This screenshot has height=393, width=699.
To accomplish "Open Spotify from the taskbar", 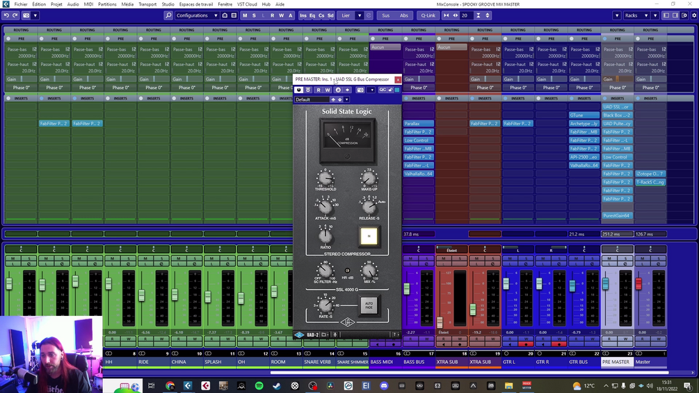I will coord(259,385).
